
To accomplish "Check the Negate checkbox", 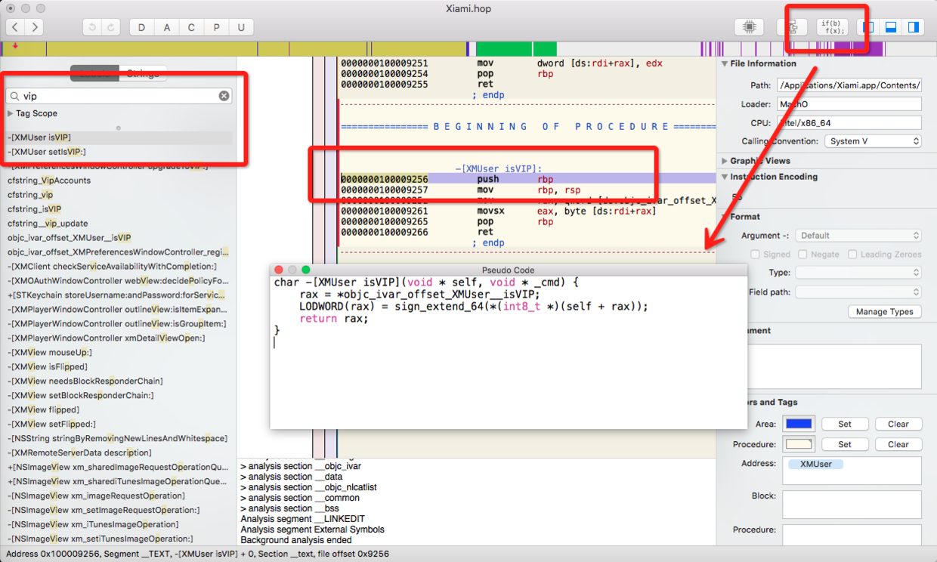I will pos(804,255).
